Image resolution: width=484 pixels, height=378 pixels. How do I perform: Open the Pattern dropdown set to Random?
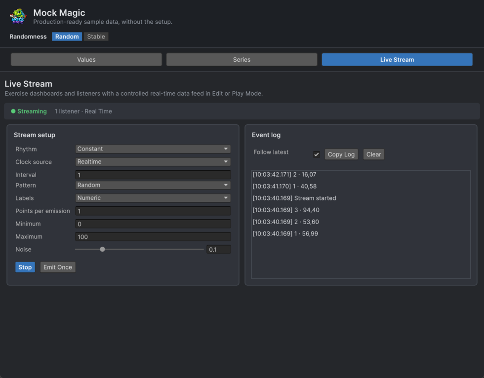pos(153,185)
